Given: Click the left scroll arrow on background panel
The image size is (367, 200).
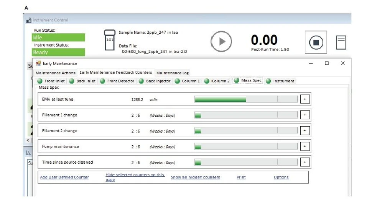Looking at the screenshot, I should click(x=28, y=140).
